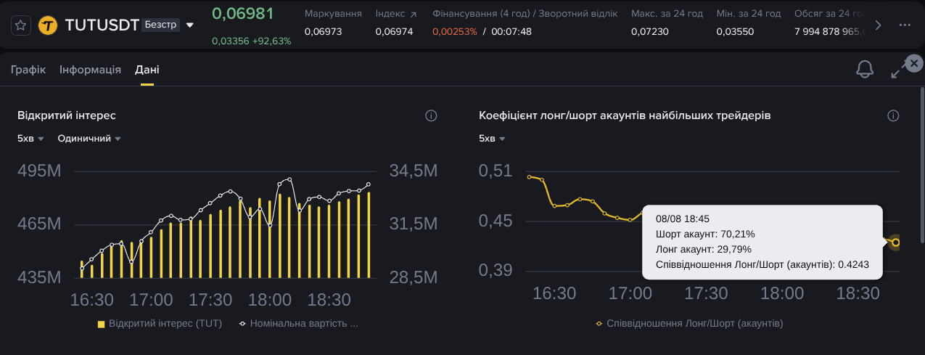The width and height of the screenshot is (925, 355).
Task: Toggle Номінальна вартість legend series
Action: (299, 323)
